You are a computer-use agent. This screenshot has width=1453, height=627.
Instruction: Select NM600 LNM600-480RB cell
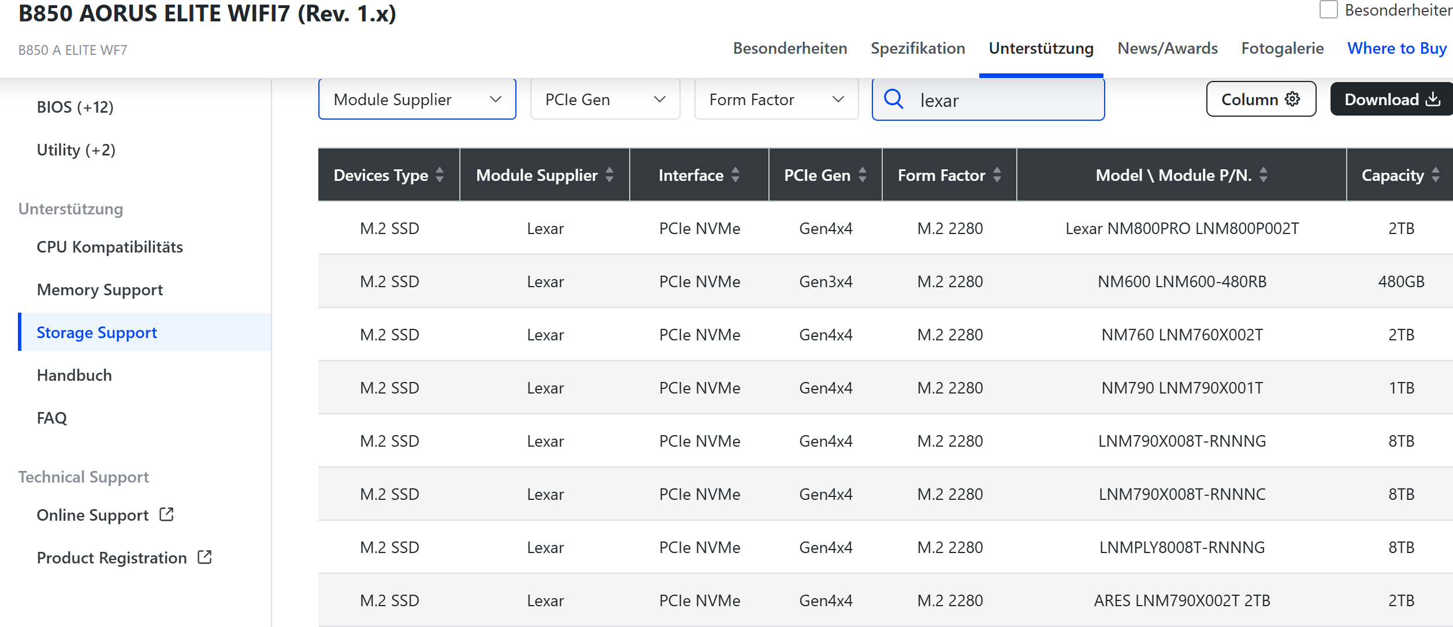pyautogui.click(x=1182, y=281)
